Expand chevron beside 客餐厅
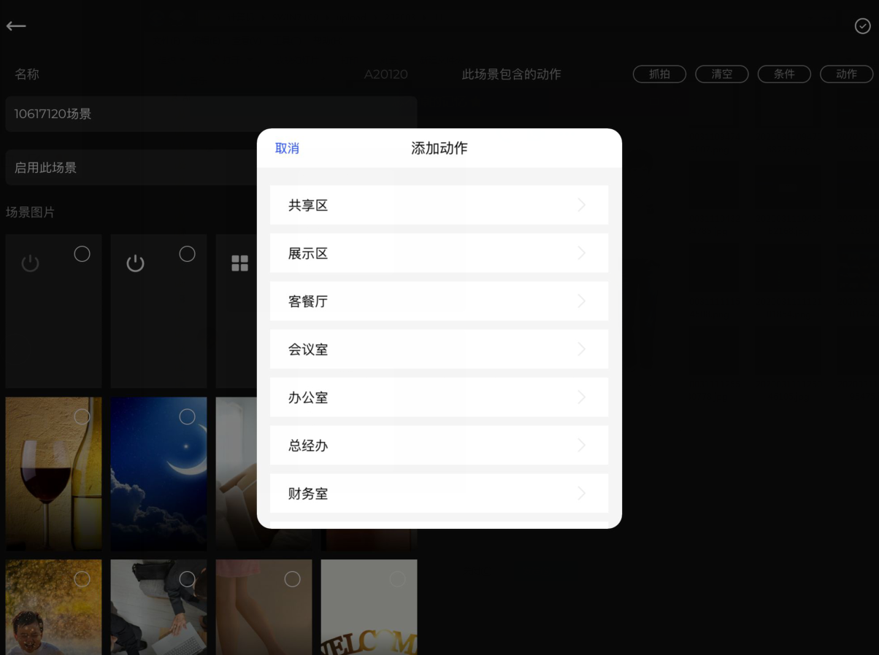The width and height of the screenshot is (879, 655). 582,301
